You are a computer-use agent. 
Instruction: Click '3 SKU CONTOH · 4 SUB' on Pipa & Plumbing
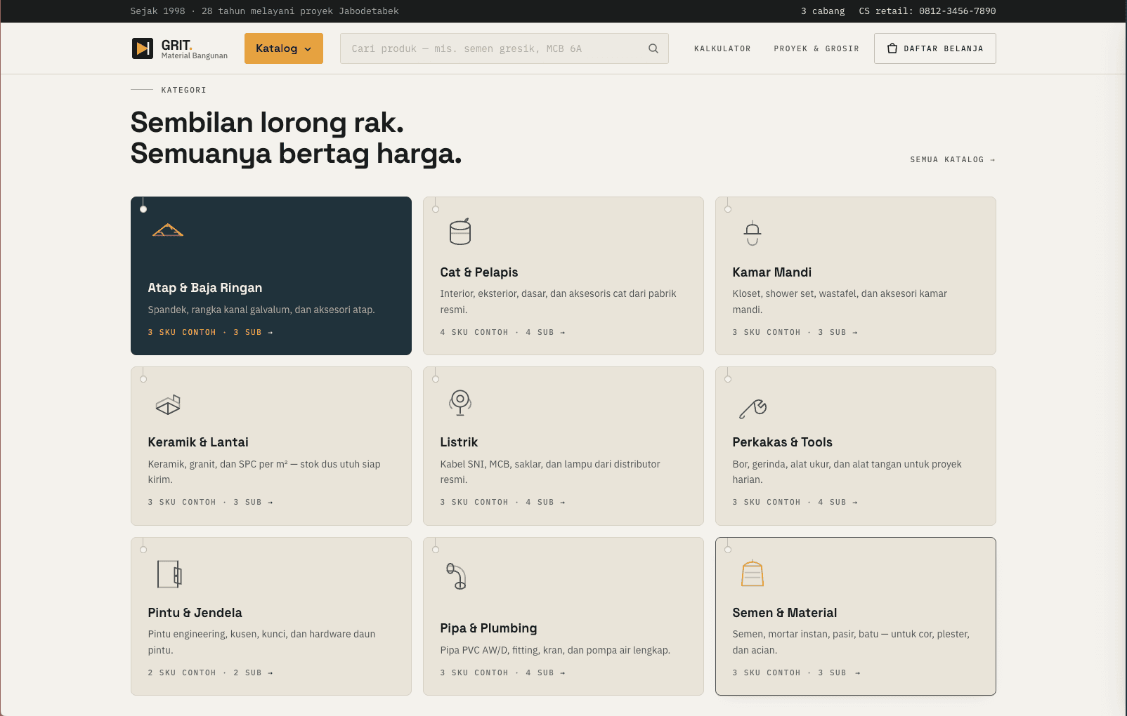click(x=502, y=673)
